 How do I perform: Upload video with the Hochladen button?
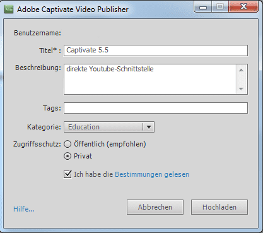219,207
